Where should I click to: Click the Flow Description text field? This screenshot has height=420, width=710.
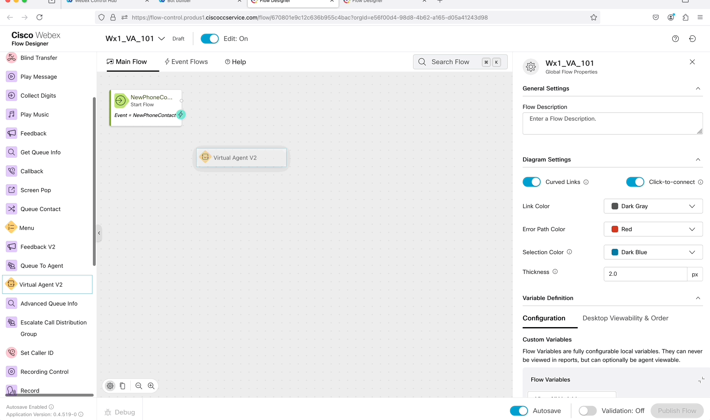(612, 123)
